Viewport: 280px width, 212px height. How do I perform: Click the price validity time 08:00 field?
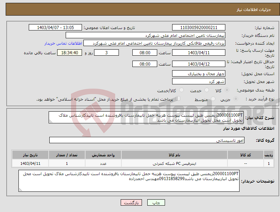(x=145, y=64)
